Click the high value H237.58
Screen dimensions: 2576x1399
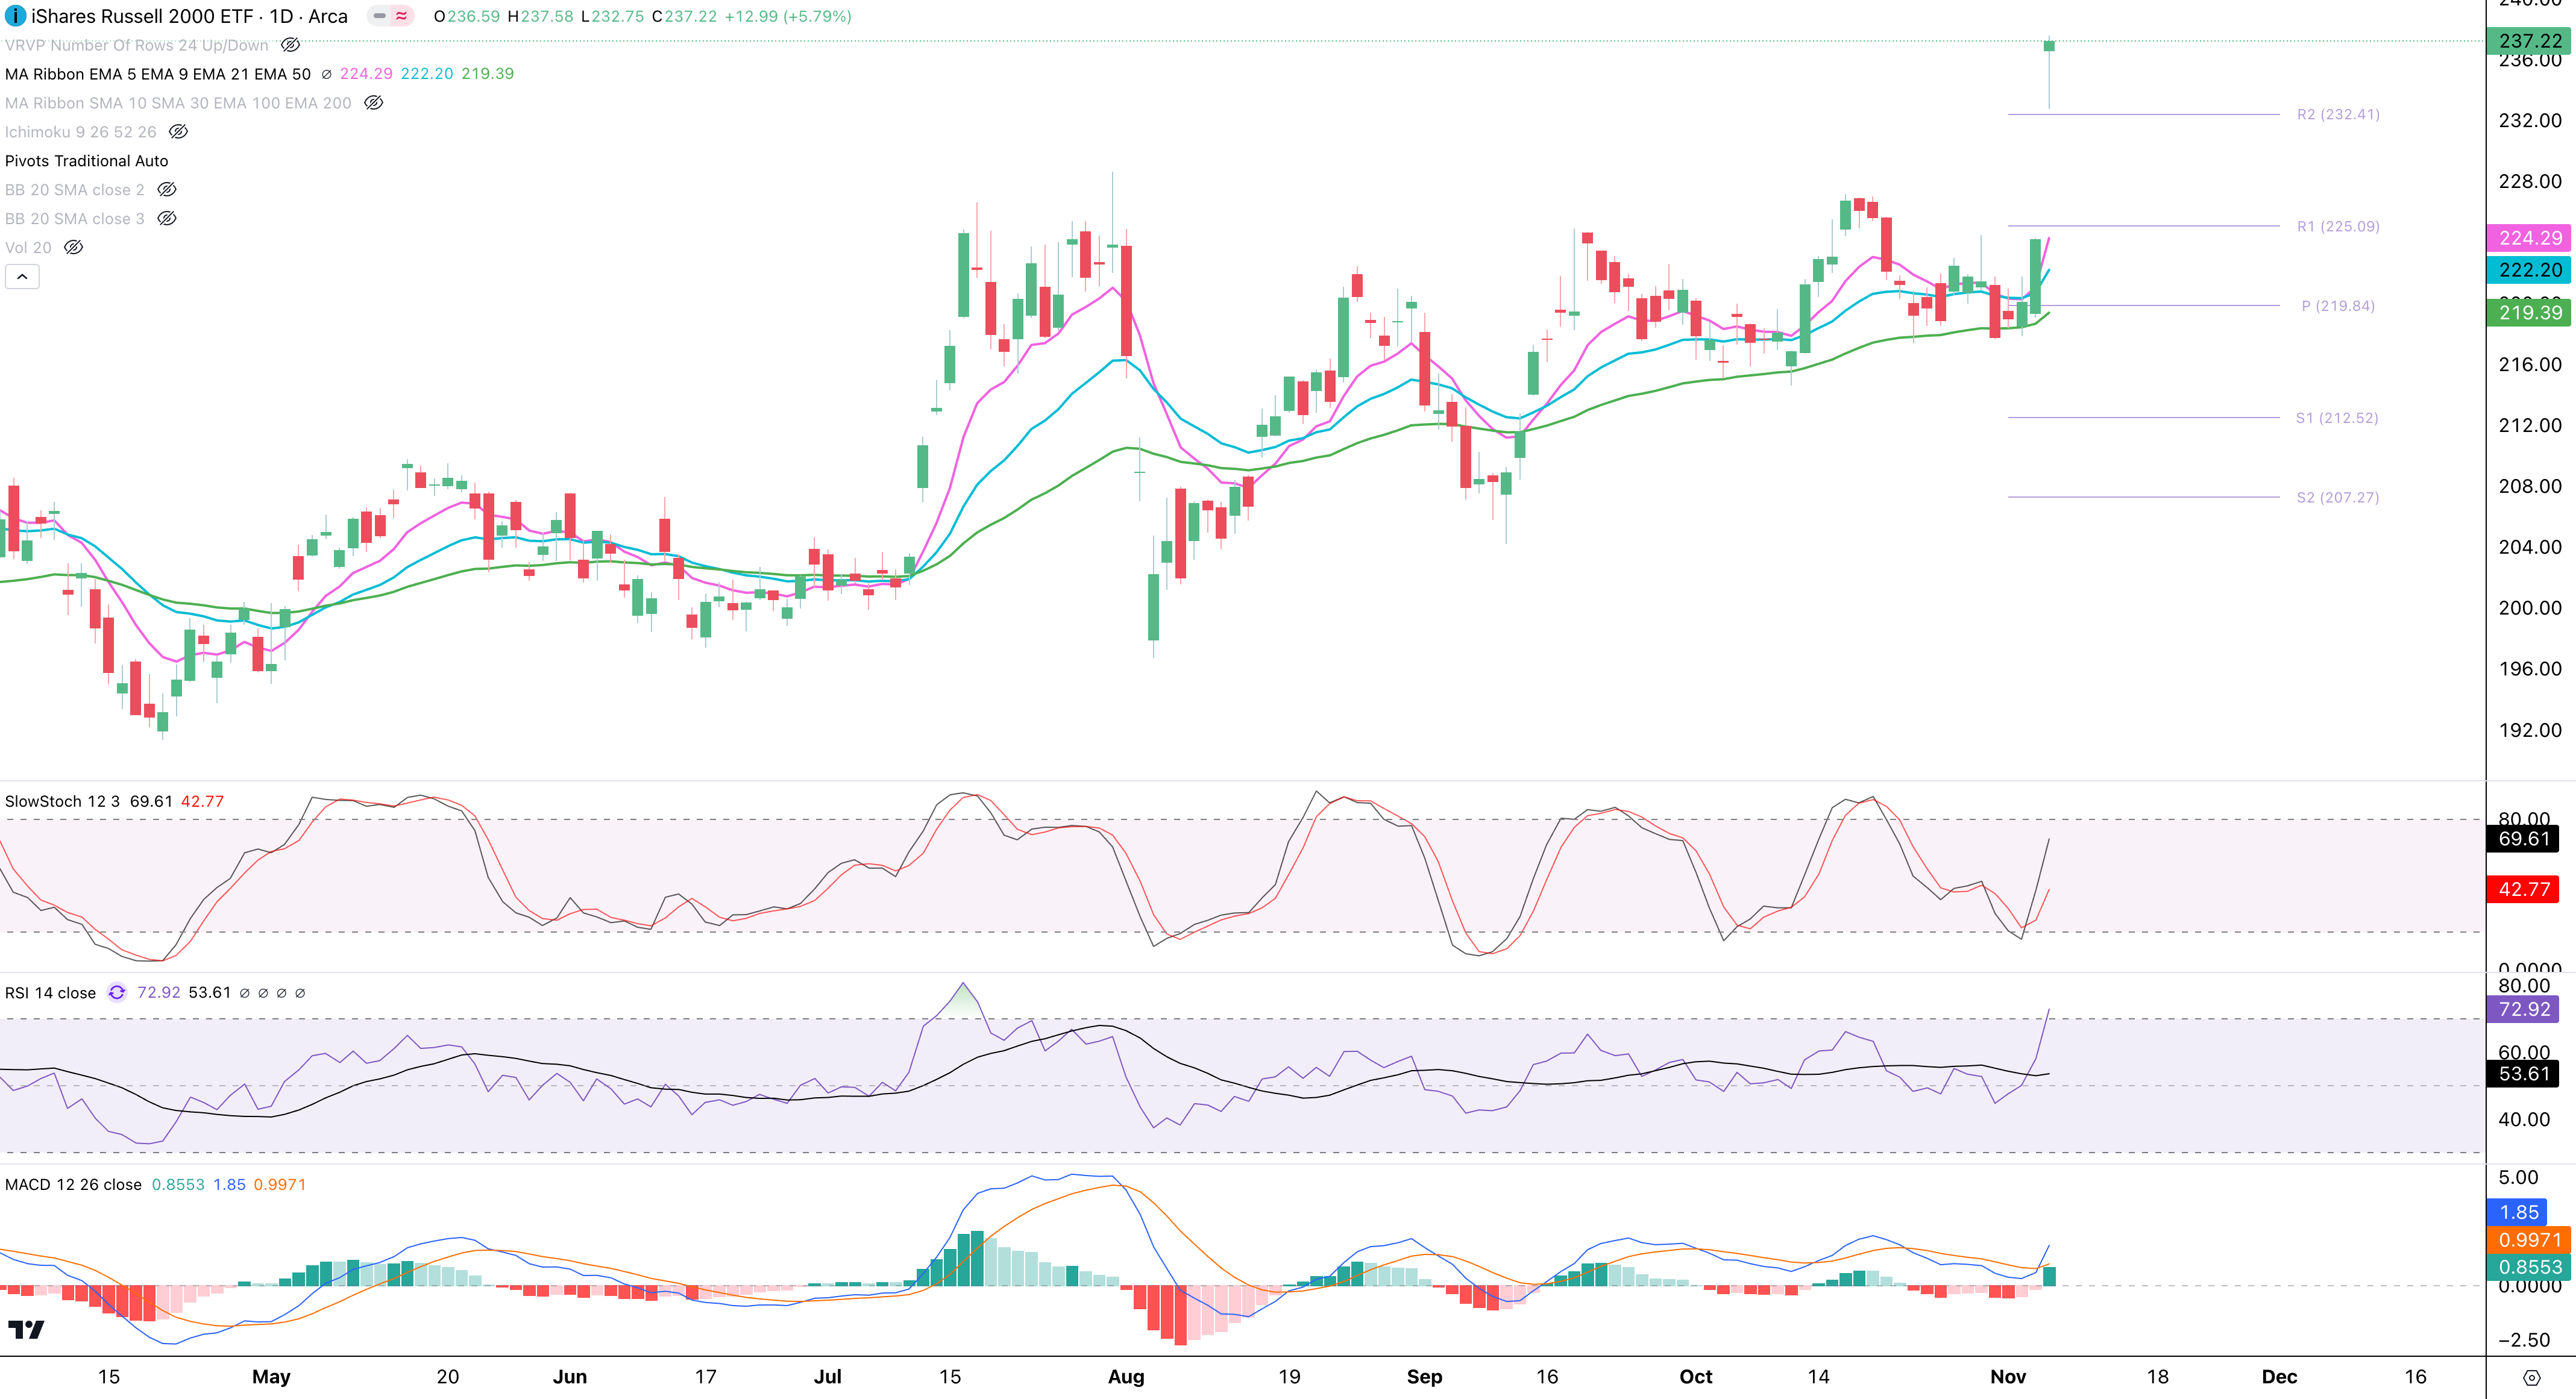pos(541,16)
